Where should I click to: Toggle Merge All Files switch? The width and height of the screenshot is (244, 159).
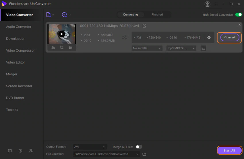pyautogui.click(x=139, y=147)
